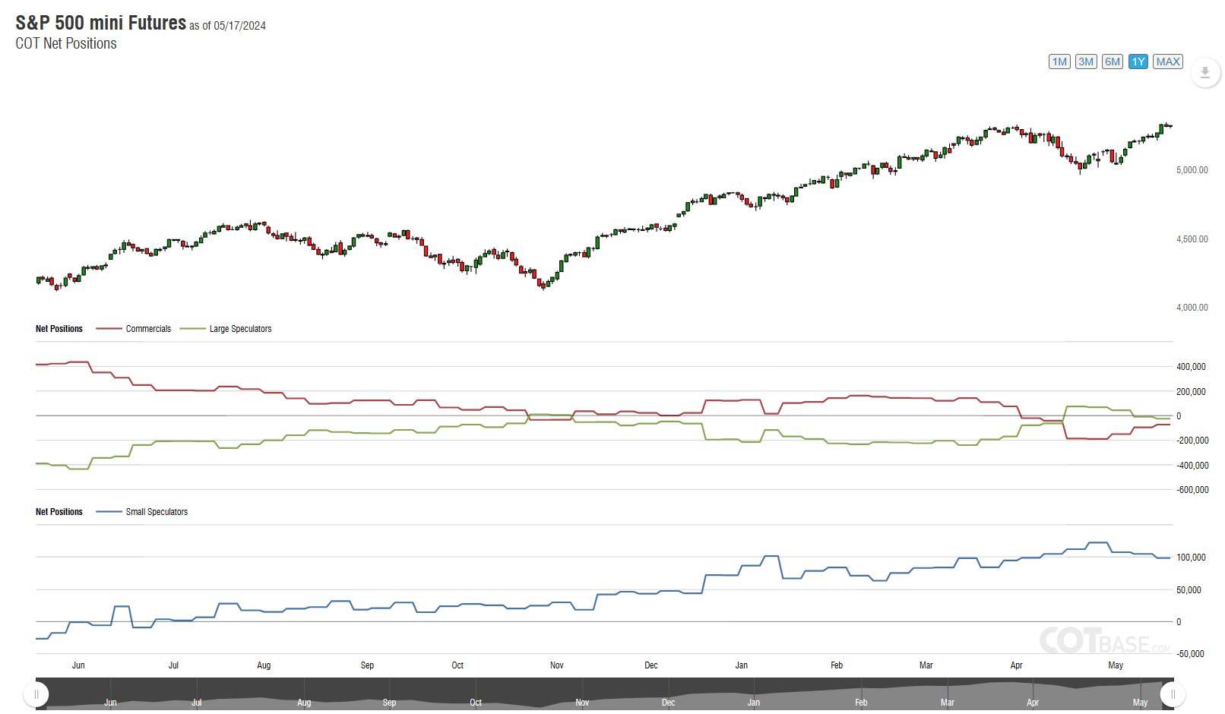Click "Net Positions" heading beside Small Speculators
This screenshot has height=714, width=1225.
59,512
